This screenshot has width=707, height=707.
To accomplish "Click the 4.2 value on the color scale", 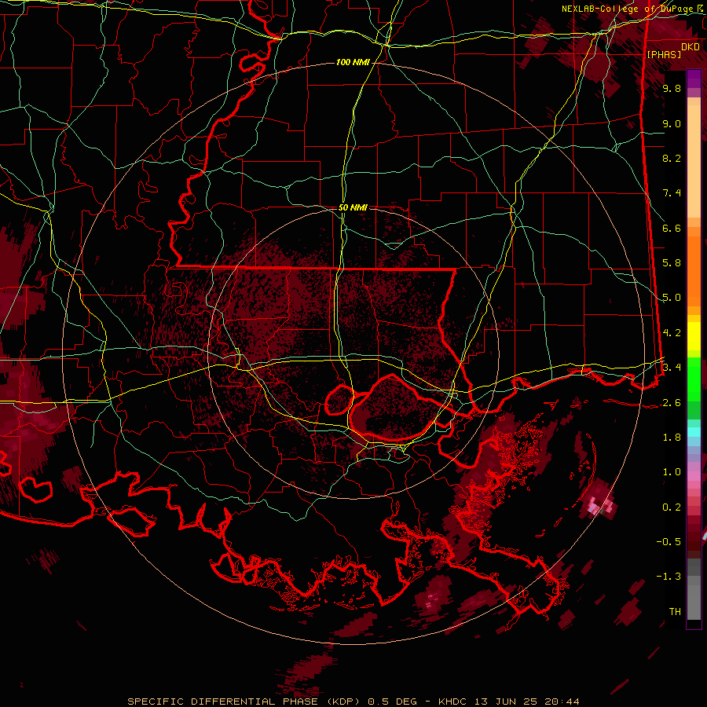I will 672,333.
